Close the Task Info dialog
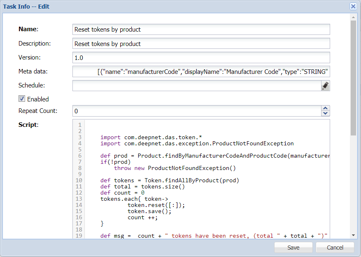The image size is (361, 257). [353, 6]
